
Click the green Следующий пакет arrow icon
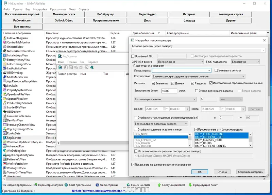(x=159, y=185)
